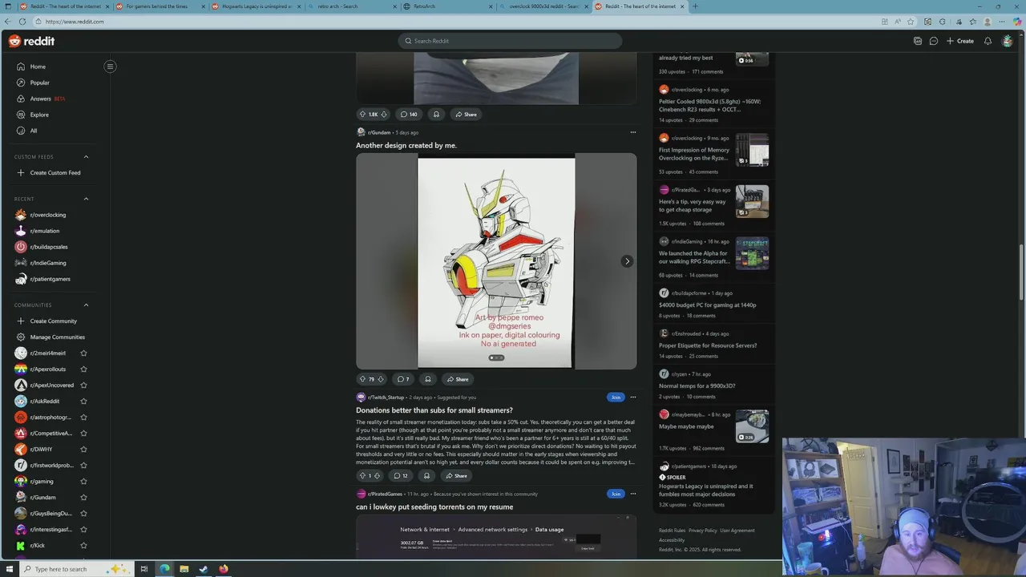This screenshot has height=577, width=1026.
Task: Favorite r/AskReddit with the star
Action: click(83, 401)
